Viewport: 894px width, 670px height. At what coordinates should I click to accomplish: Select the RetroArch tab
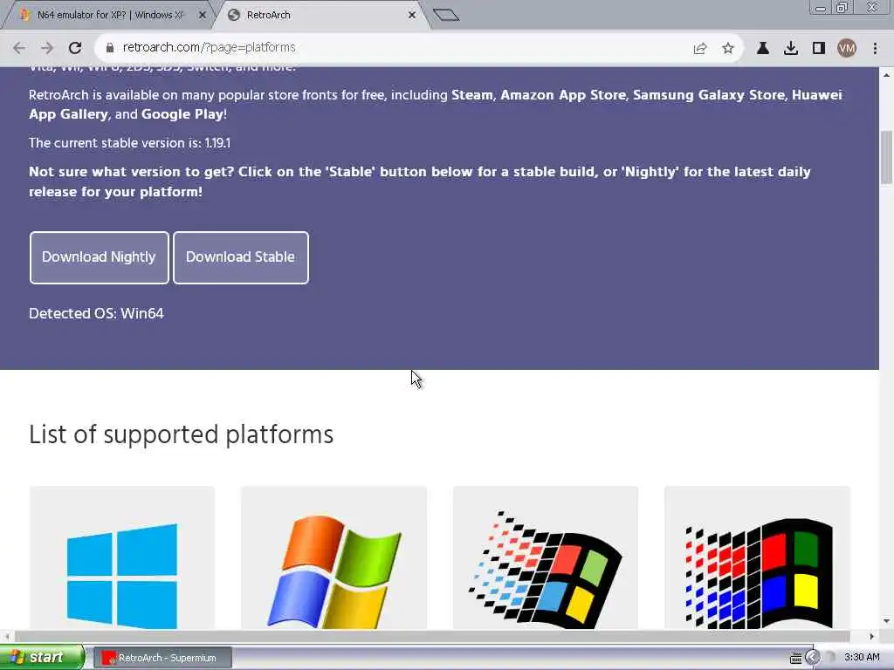coord(318,15)
